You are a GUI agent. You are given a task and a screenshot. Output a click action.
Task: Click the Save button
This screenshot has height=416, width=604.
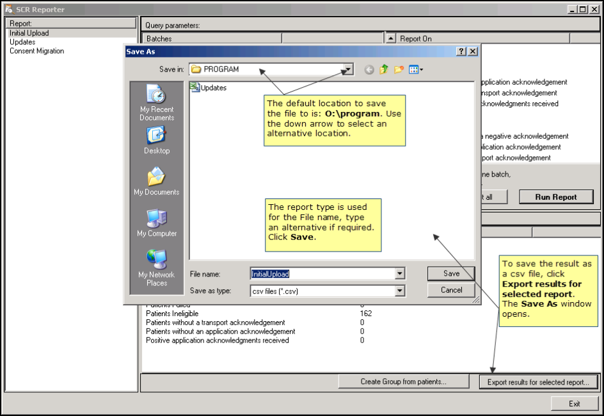[451, 273]
